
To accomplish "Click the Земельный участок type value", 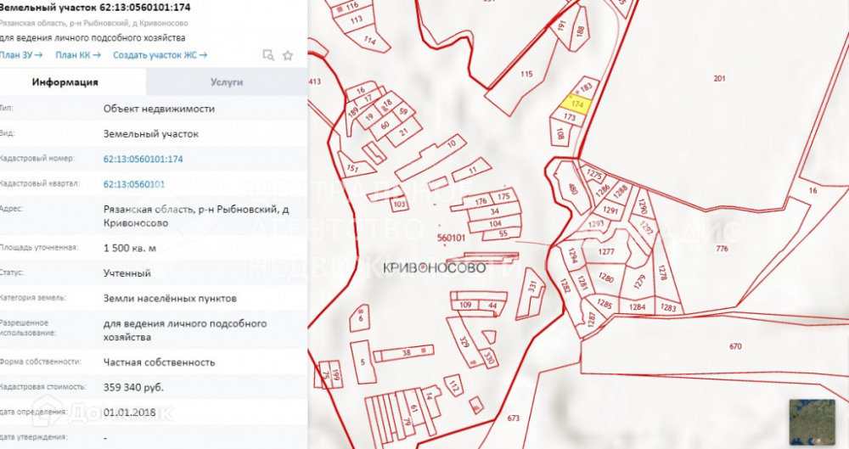I will pos(151,134).
